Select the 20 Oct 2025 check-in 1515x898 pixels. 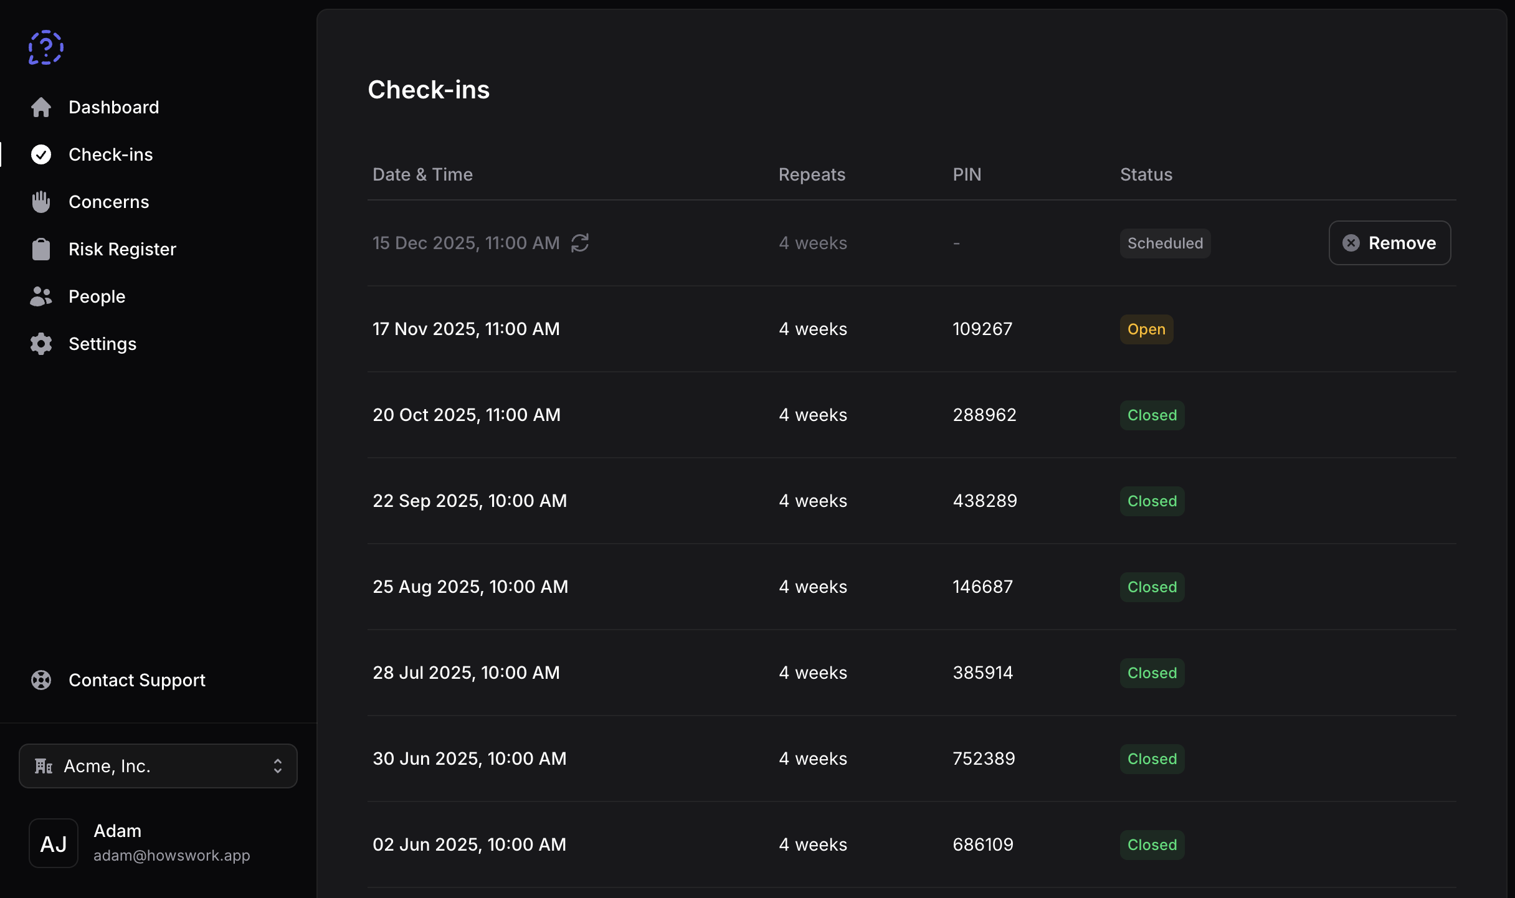pyautogui.click(x=467, y=415)
